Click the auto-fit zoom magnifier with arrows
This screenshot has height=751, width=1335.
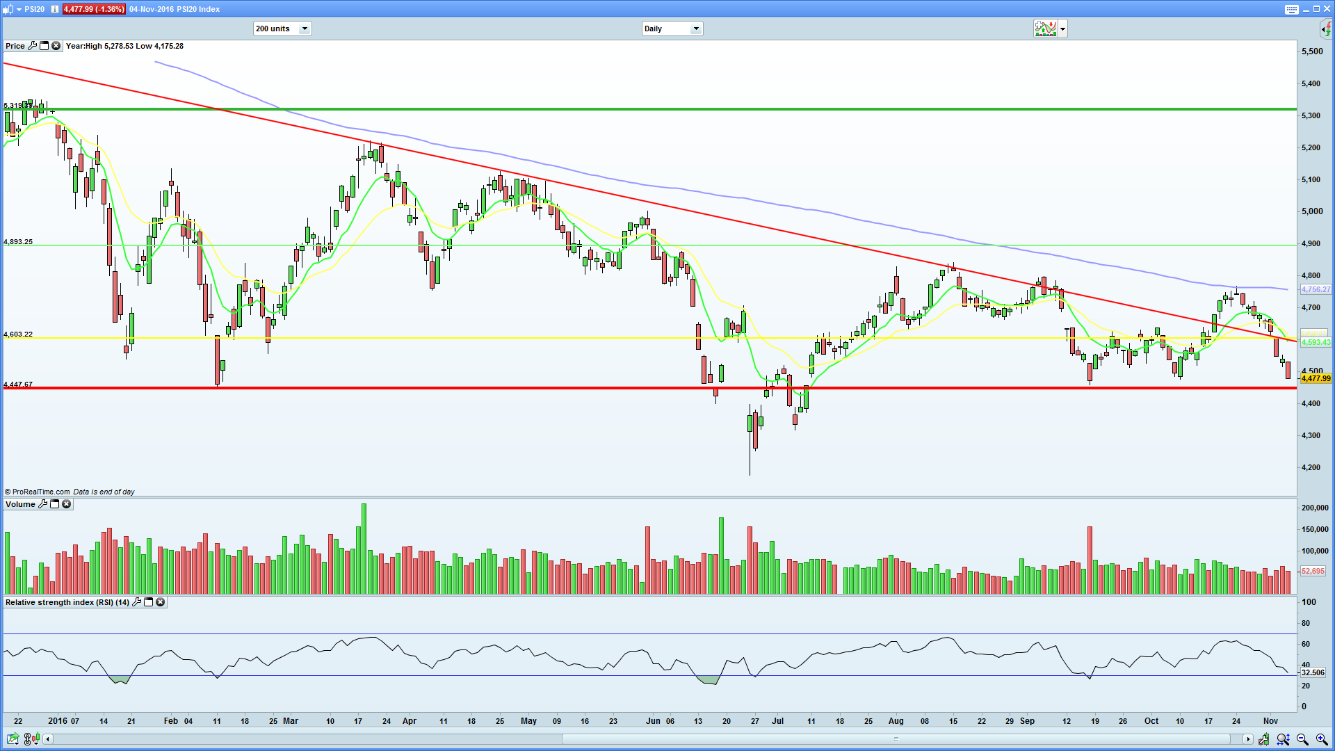coord(1283,739)
